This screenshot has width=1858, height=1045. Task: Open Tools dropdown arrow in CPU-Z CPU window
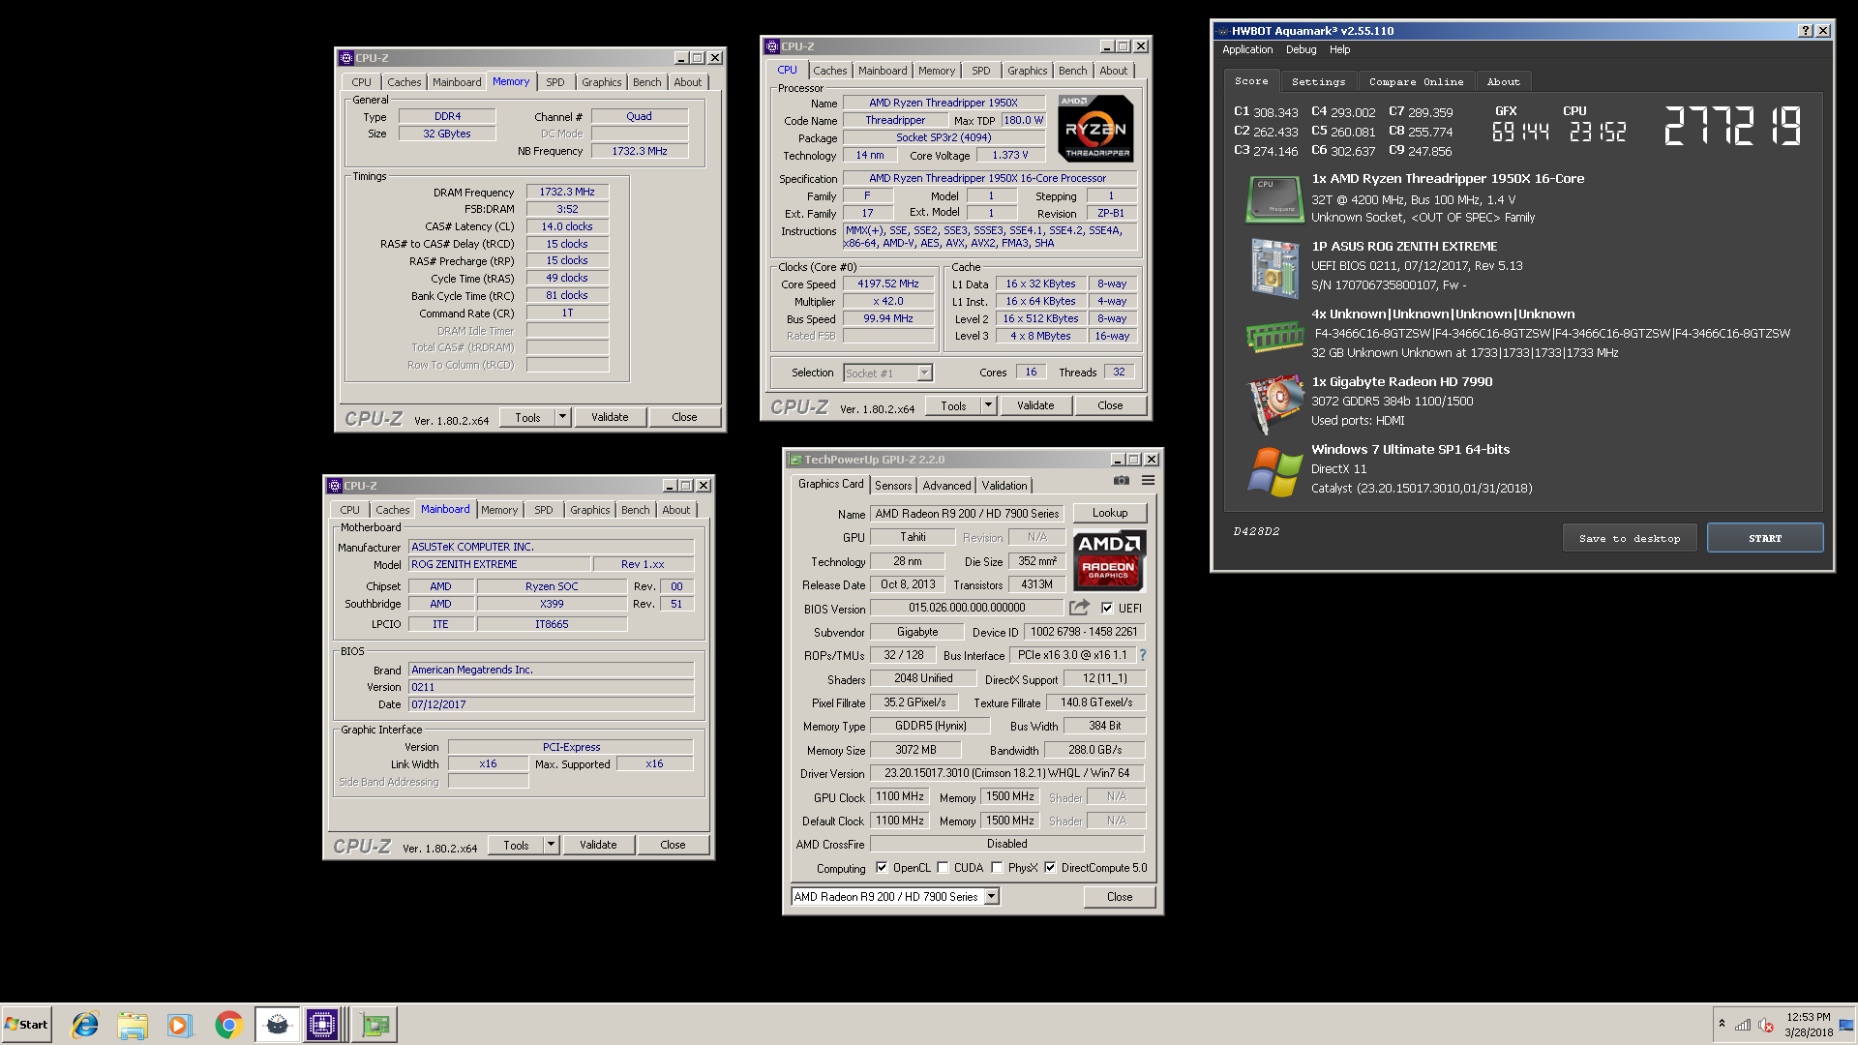tap(989, 405)
